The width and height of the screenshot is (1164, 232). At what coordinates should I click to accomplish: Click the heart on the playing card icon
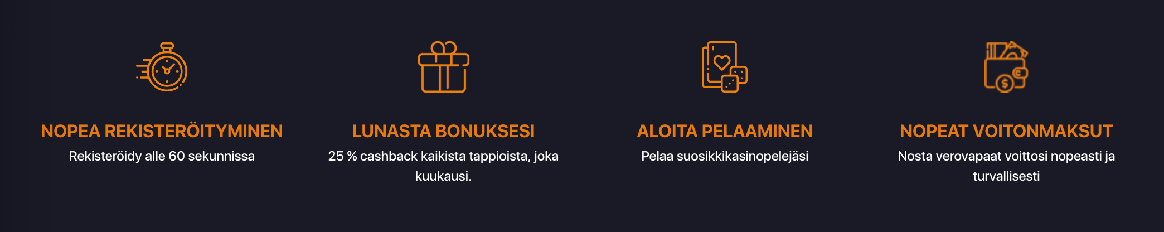pos(722,62)
